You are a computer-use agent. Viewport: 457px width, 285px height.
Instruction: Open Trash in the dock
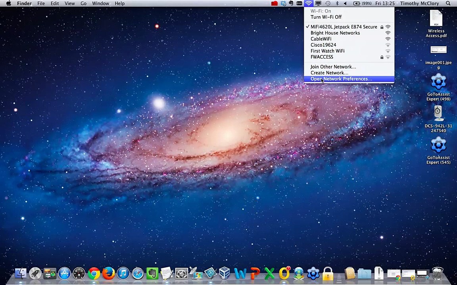tap(437, 274)
